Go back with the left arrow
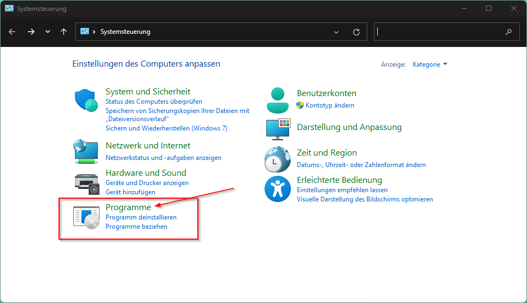The width and height of the screenshot is (527, 303). [x=12, y=32]
